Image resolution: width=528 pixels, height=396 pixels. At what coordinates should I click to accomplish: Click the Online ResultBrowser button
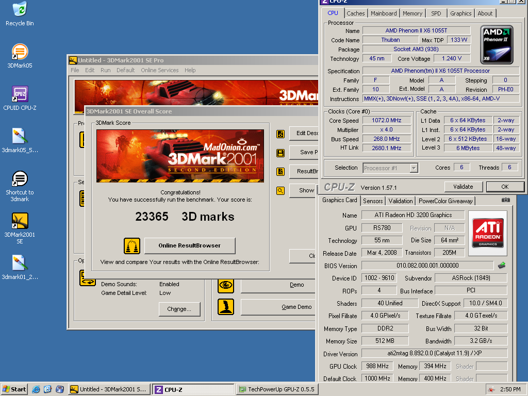point(190,245)
